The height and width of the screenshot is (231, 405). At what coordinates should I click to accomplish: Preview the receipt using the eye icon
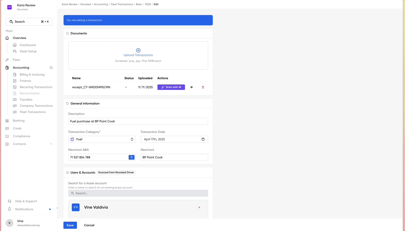[191, 87]
